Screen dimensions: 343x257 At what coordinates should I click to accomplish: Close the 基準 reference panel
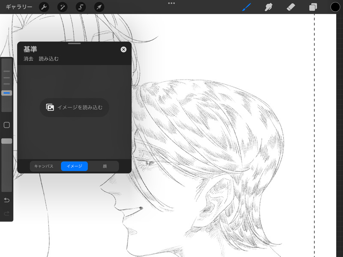123,49
